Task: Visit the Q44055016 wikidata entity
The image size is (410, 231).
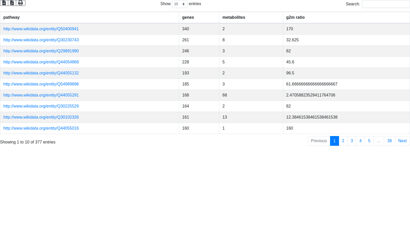Action: coord(41,128)
